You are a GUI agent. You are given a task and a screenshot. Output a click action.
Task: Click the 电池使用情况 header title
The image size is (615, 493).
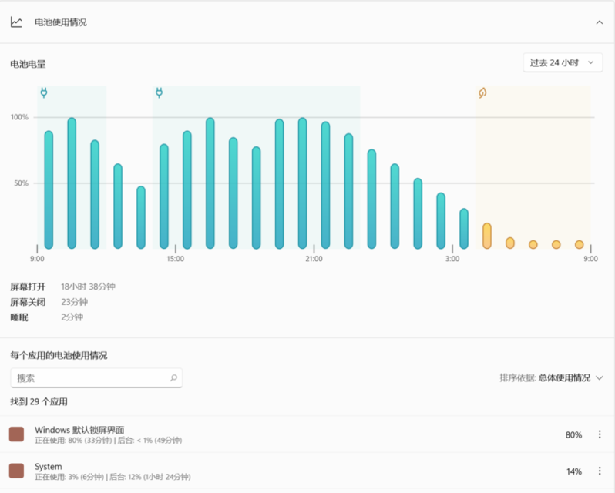point(61,22)
